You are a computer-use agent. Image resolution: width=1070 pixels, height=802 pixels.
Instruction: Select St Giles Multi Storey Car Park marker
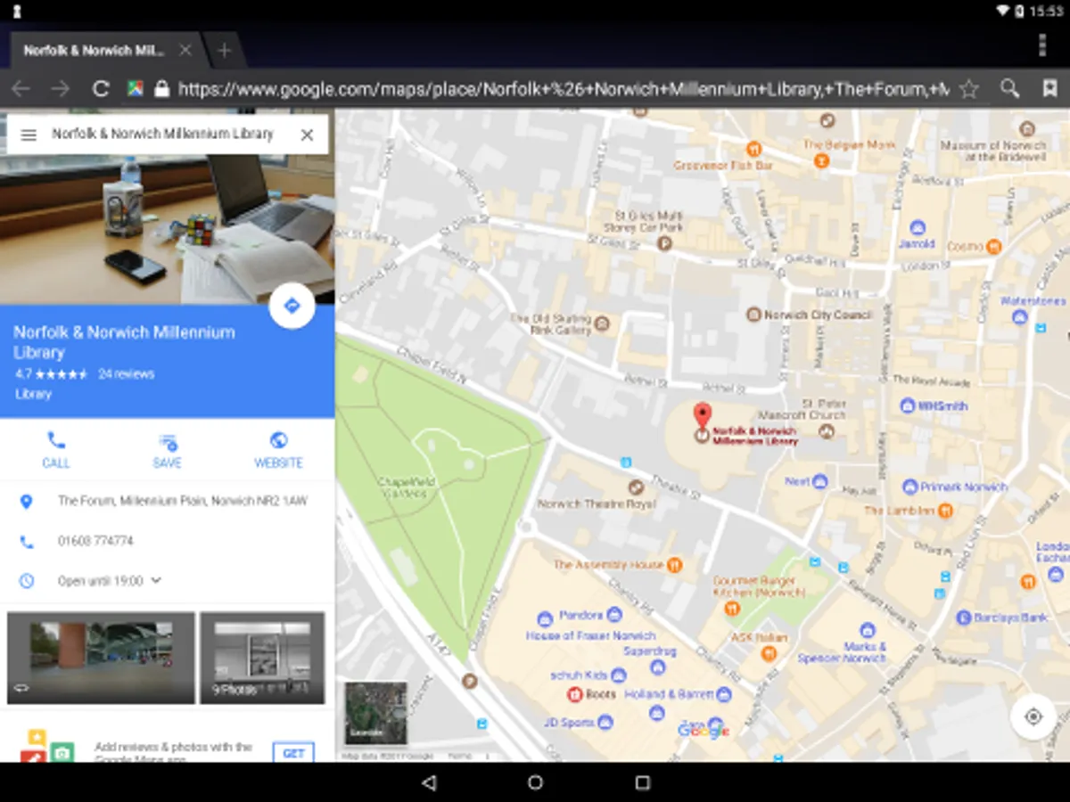(663, 242)
